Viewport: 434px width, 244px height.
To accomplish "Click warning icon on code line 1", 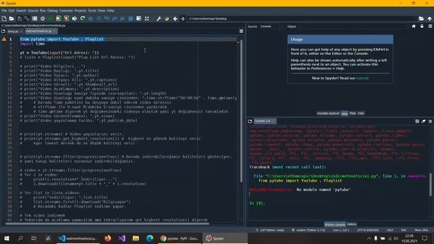I will point(4,39).
